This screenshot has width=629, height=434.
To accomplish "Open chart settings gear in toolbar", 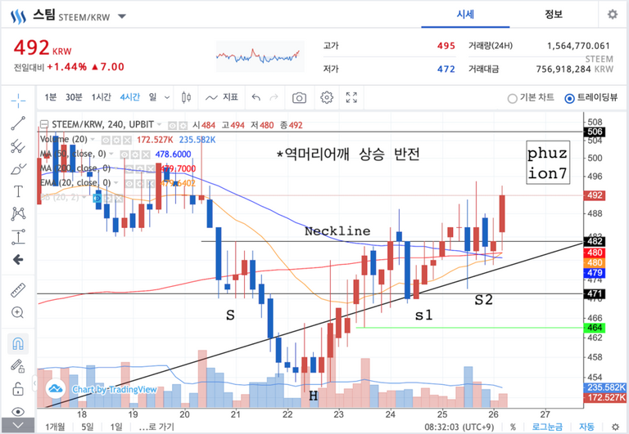I will pos(327,97).
